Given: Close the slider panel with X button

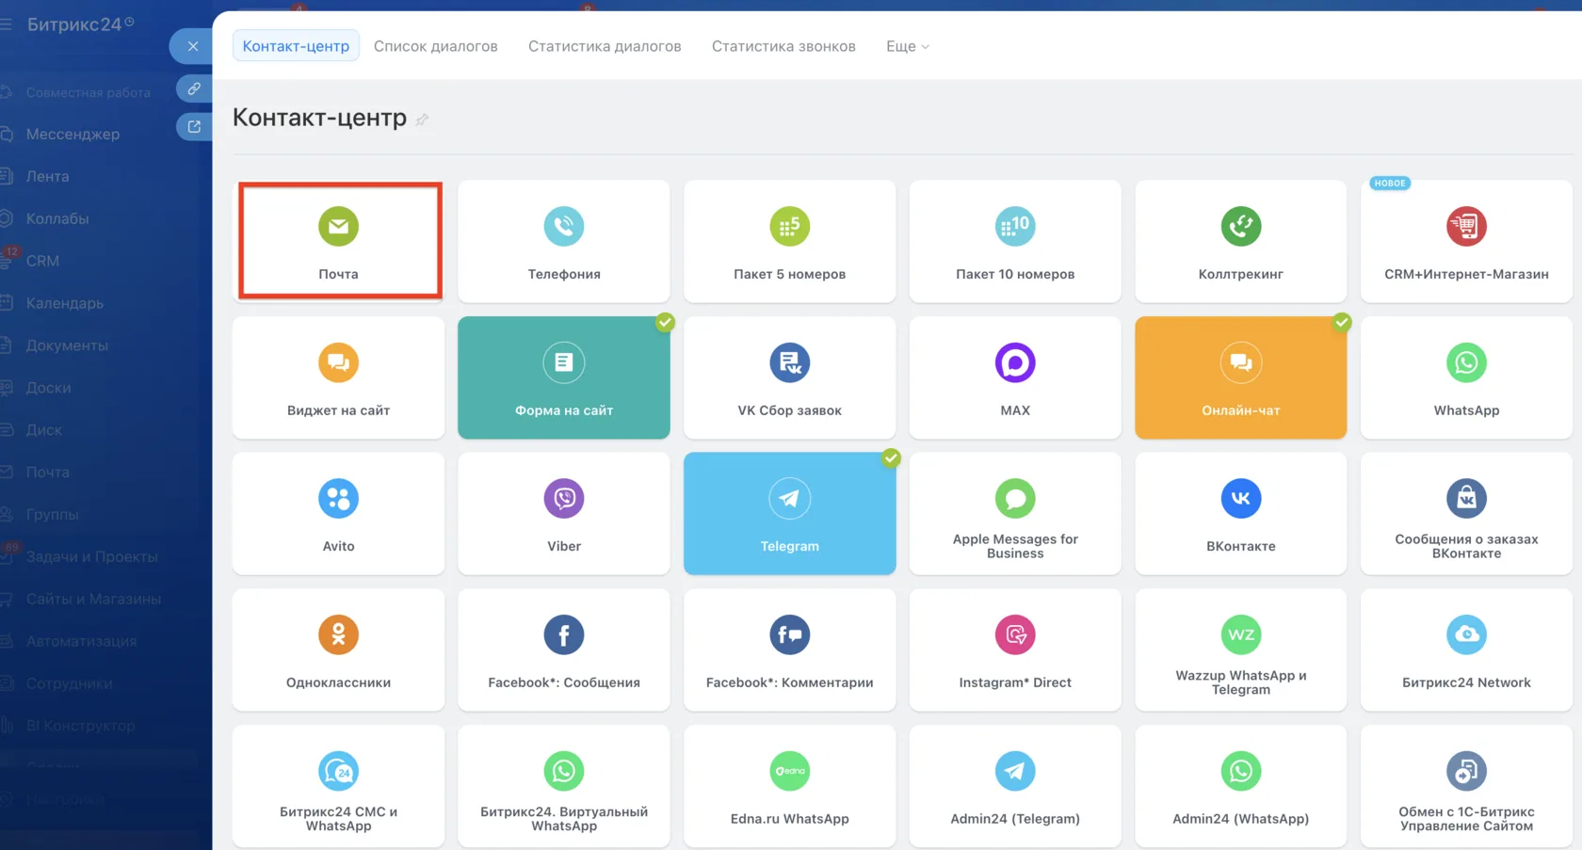Looking at the screenshot, I should [192, 46].
